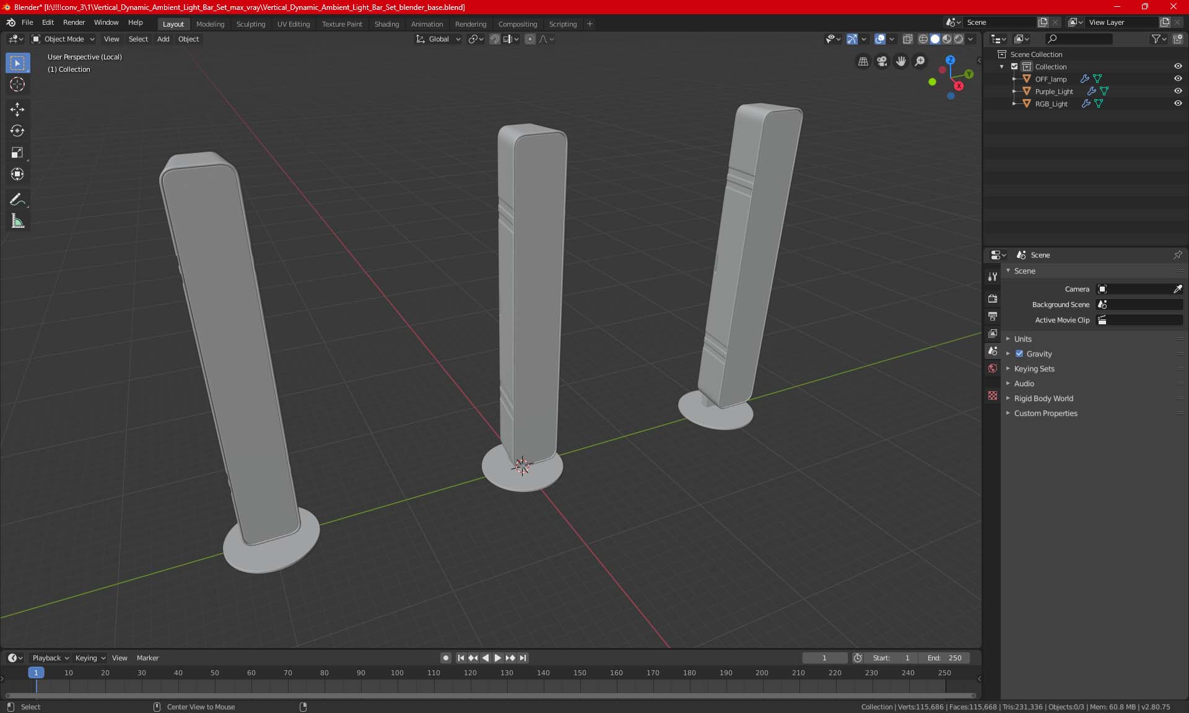The width and height of the screenshot is (1189, 713).
Task: Jump to the timeline start frame
Action: [461, 658]
